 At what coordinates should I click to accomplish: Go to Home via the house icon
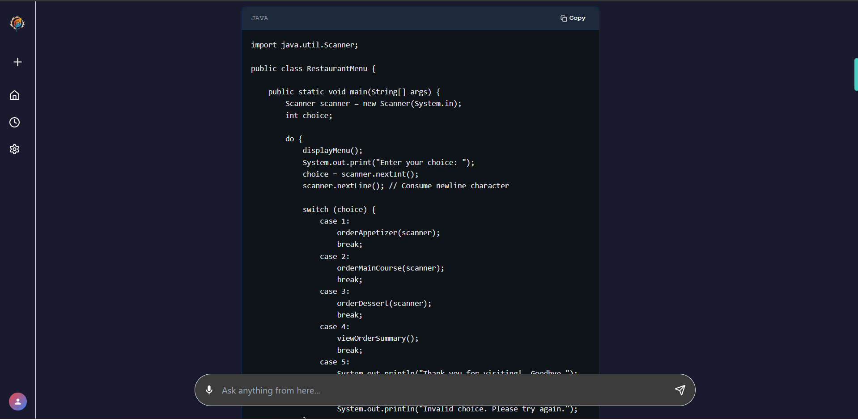point(15,95)
